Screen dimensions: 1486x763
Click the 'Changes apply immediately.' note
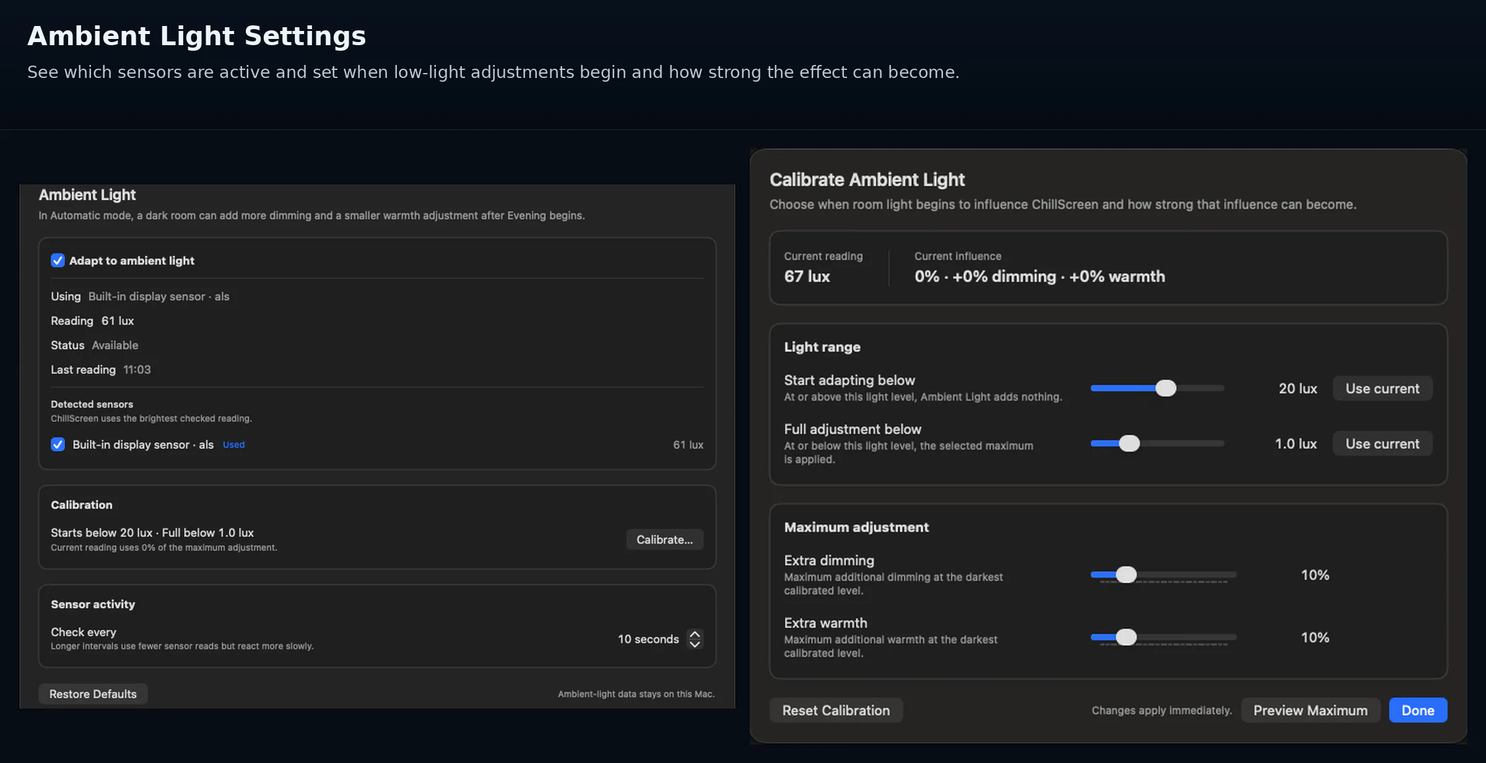point(1162,710)
